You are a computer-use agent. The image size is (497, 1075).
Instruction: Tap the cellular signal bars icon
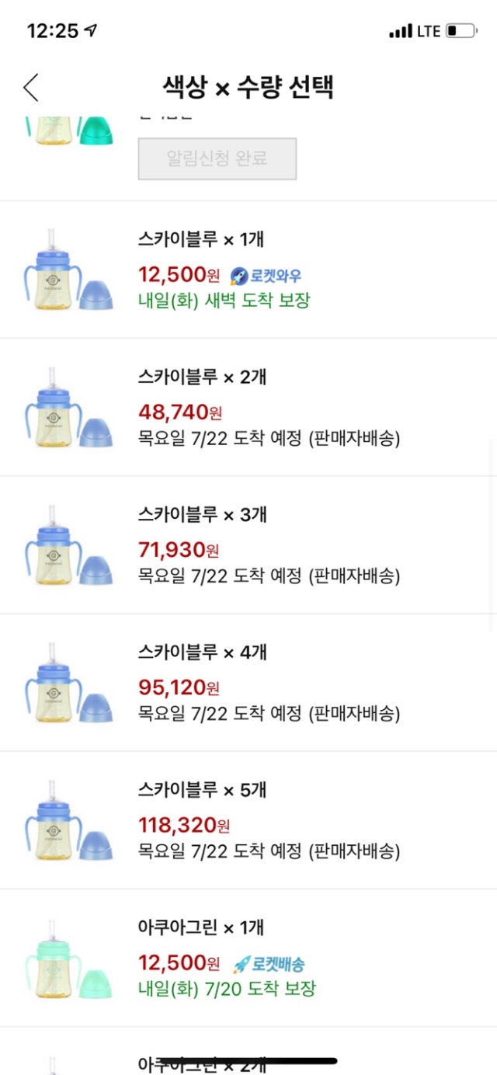click(x=400, y=32)
